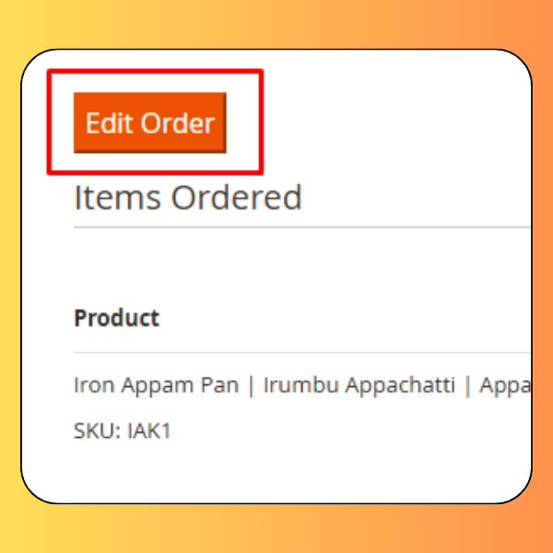This screenshot has width=553, height=553.
Task: Click the second pipe separator after Appachatti
Action: coord(467,385)
